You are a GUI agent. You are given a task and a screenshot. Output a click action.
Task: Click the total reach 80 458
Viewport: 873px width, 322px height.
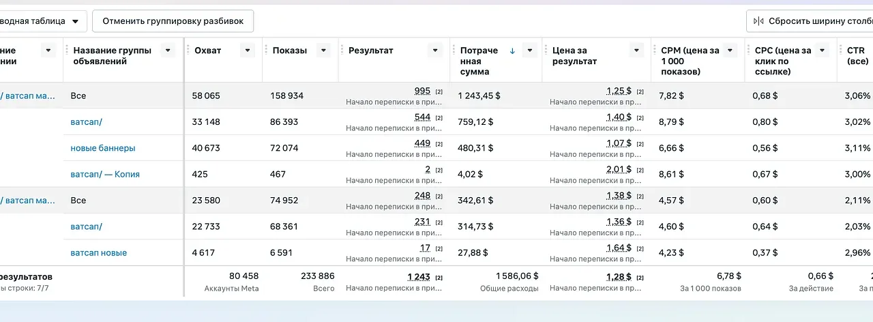pyautogui.click(x=243, y=276)
